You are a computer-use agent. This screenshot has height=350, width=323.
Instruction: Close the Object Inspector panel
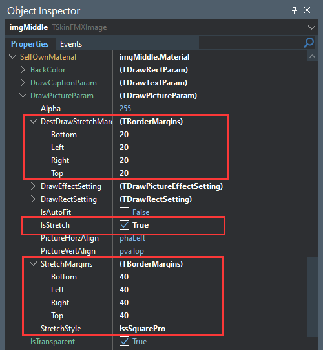[x=307, y=10]
